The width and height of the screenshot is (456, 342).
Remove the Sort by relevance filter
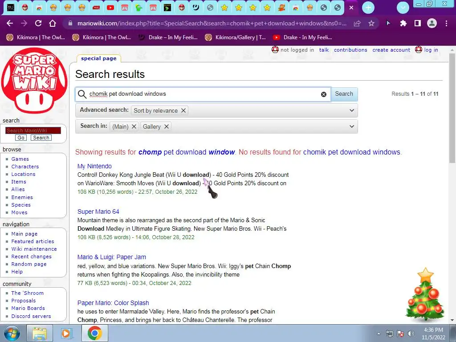(183, 110)
